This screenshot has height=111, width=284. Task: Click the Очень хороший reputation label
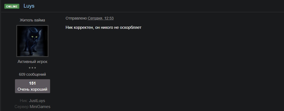pyautogui.click(x=32, y=89)
